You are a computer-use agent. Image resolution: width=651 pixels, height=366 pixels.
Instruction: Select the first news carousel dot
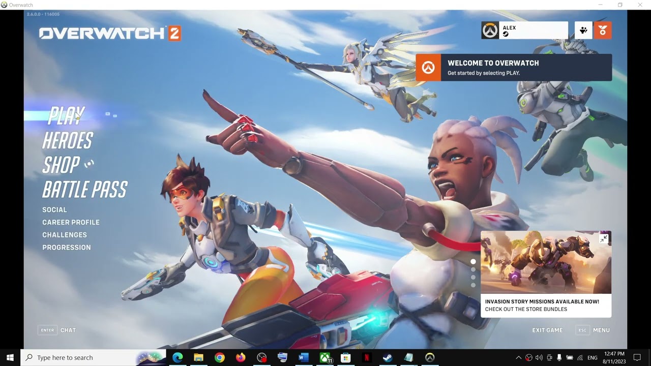473,262
